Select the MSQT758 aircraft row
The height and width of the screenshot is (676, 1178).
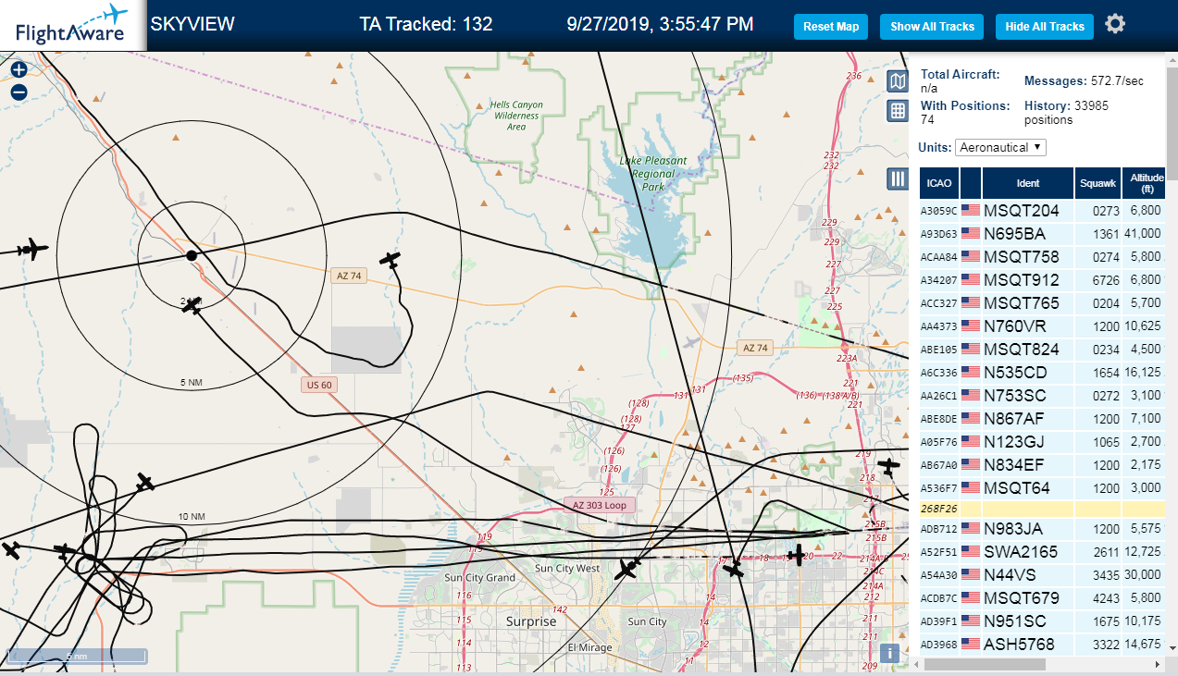pos(1043,256)
